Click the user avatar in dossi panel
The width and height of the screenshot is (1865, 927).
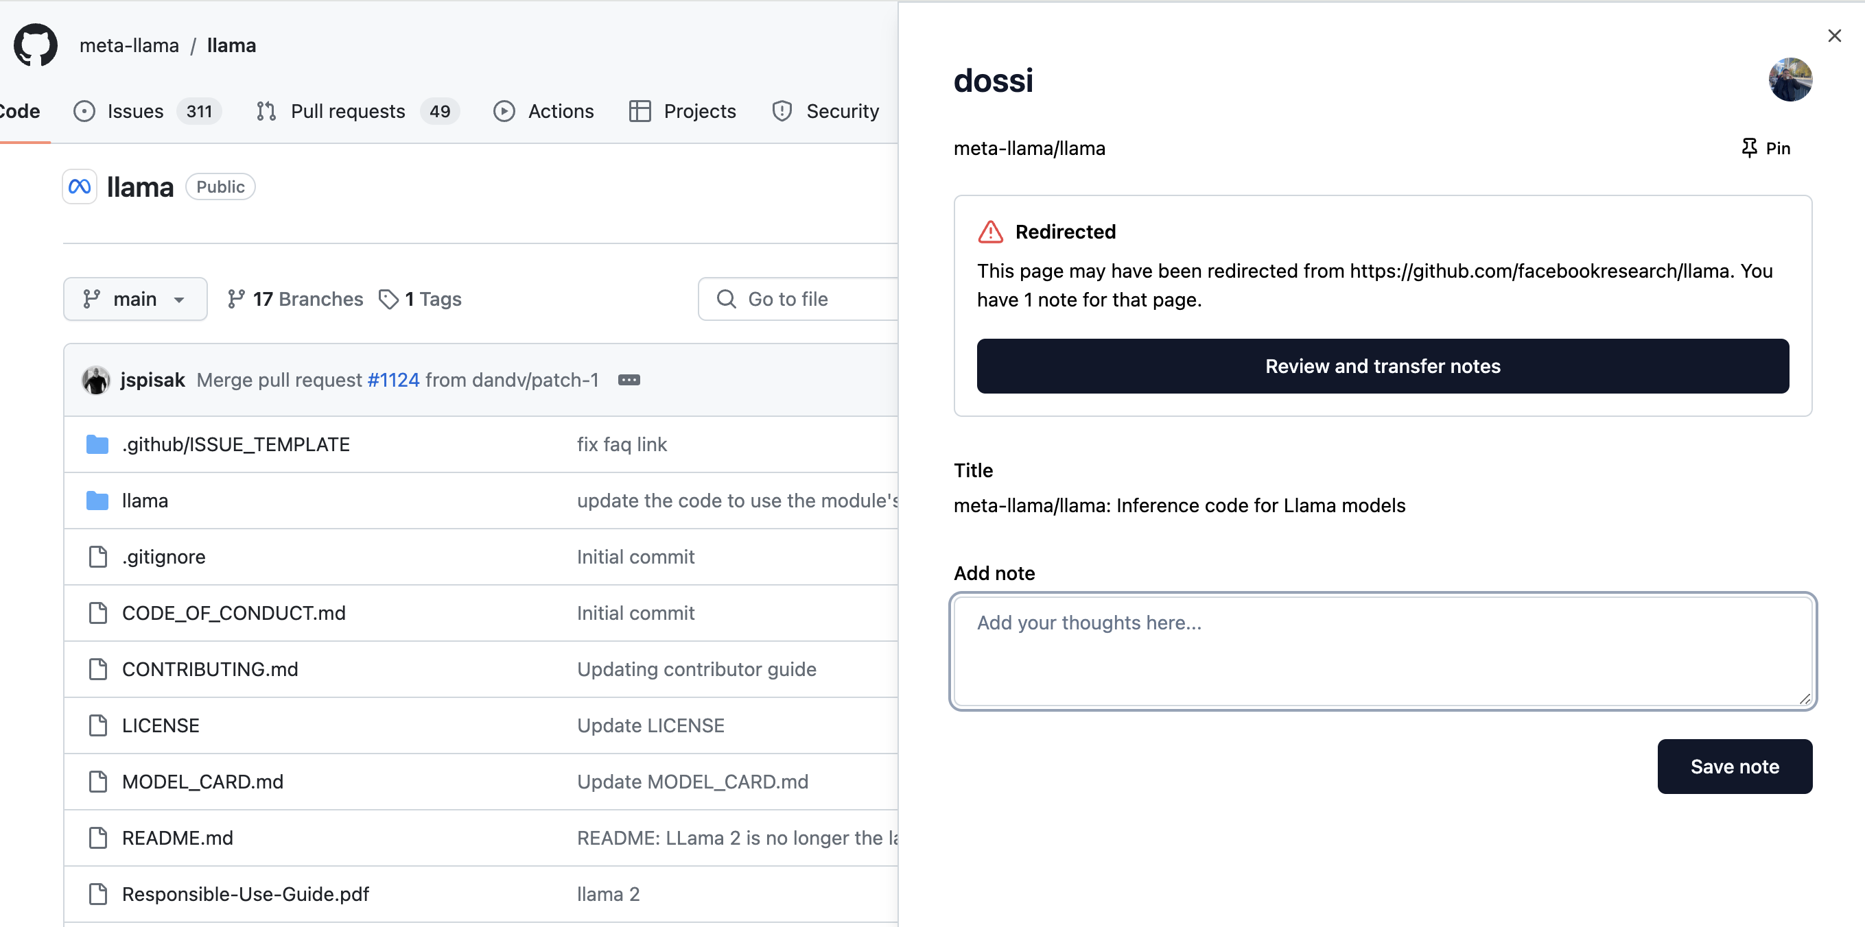[x=1790, y=80]
